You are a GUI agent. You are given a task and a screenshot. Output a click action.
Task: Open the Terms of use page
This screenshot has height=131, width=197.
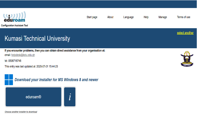tap(184, 17)
